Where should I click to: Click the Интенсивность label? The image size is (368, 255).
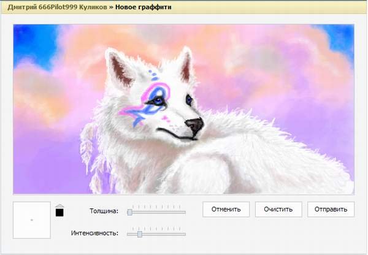point(94,233)
